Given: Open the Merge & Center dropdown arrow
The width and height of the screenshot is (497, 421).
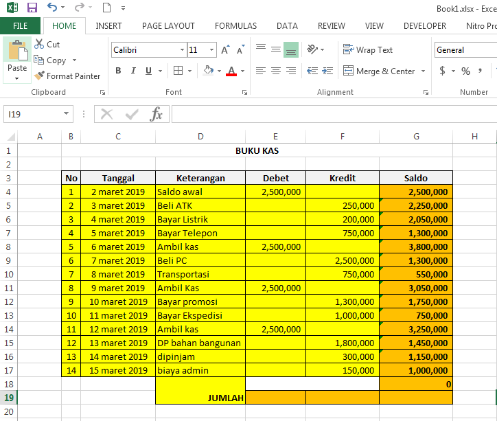Looking at the screenshot, I should click(x=423, y=71).
